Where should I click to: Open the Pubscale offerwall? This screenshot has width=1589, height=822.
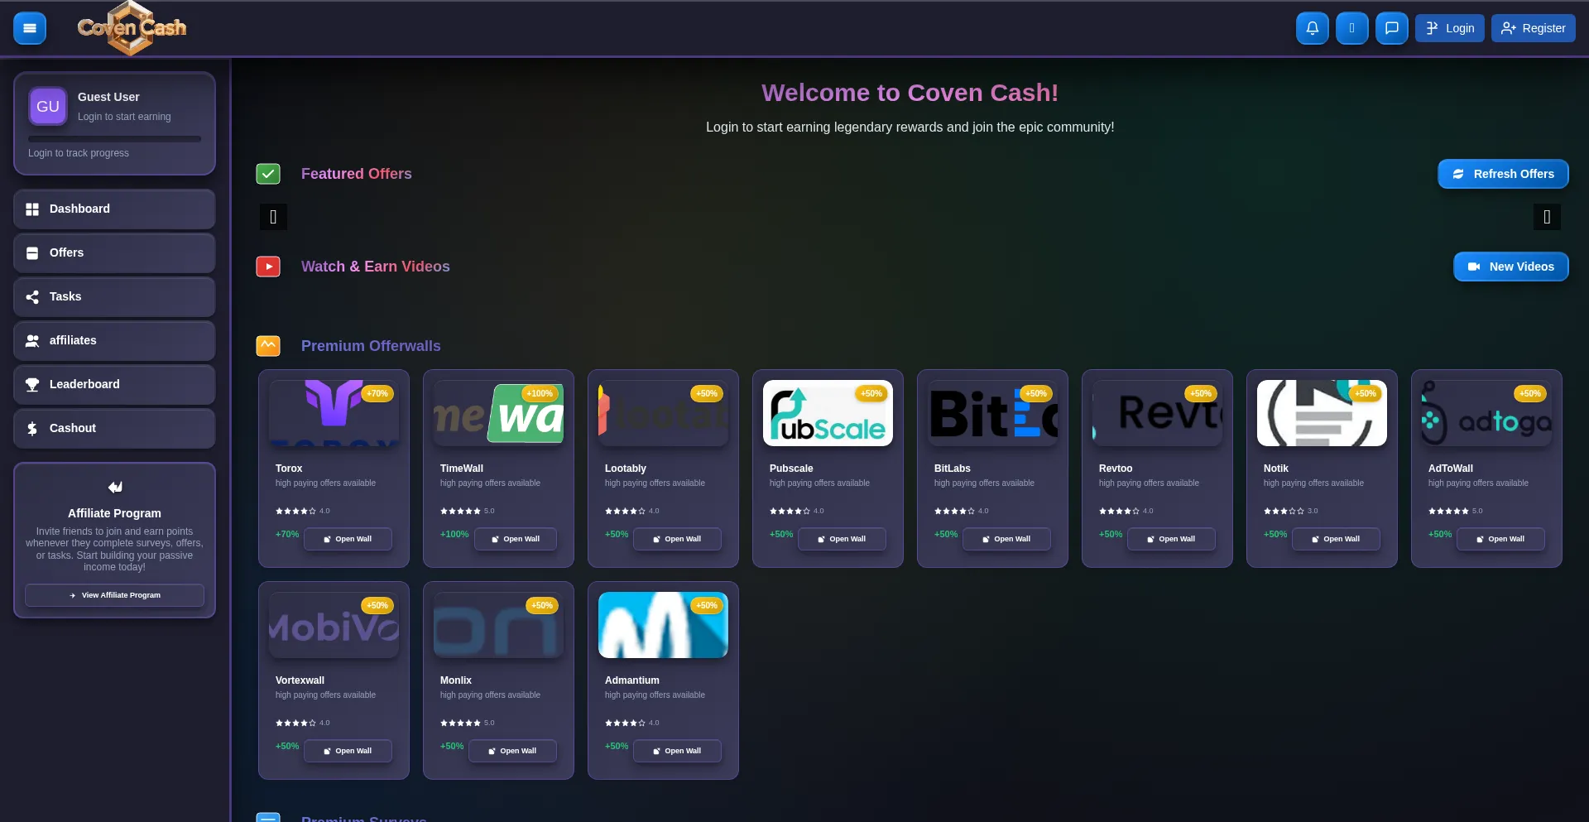(x=842, y=539)
